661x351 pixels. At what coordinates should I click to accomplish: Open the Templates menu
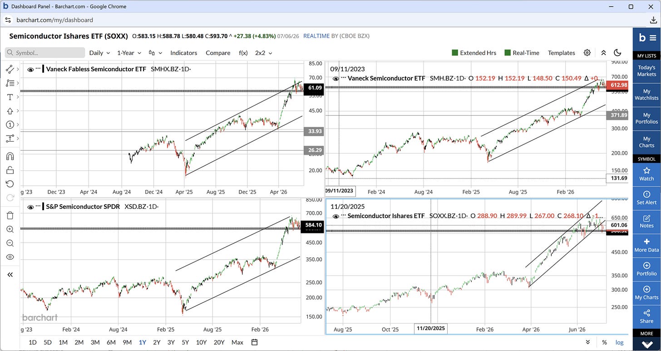tap(561, 53)
